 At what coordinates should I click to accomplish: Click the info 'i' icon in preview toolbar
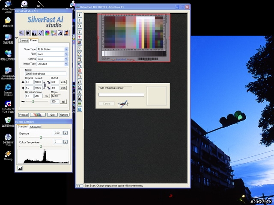tap(80, 15)
